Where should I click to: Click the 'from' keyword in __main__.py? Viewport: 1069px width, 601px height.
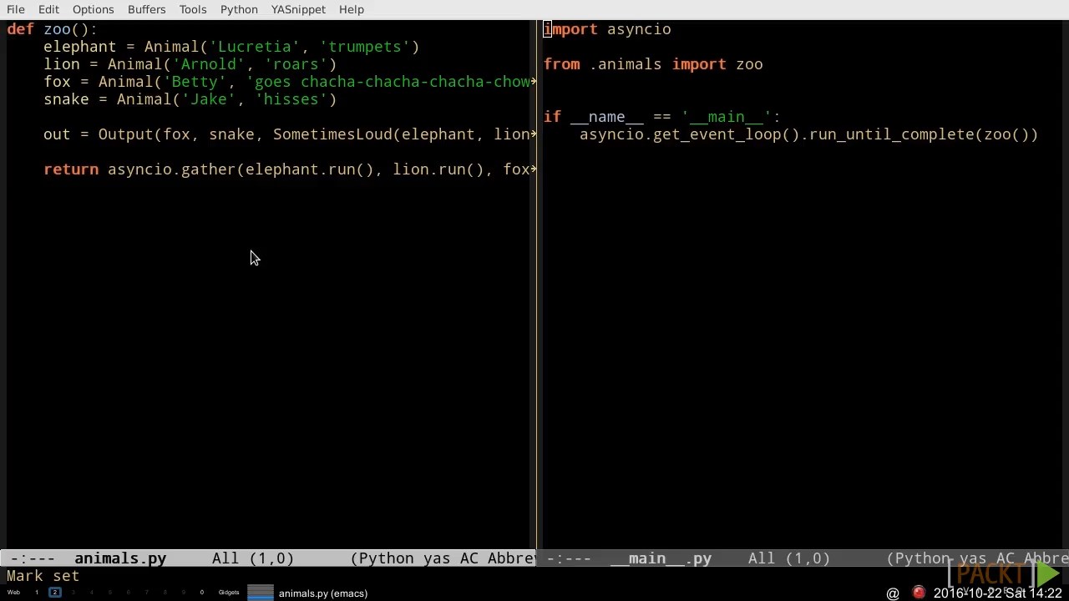coord(561,64)
